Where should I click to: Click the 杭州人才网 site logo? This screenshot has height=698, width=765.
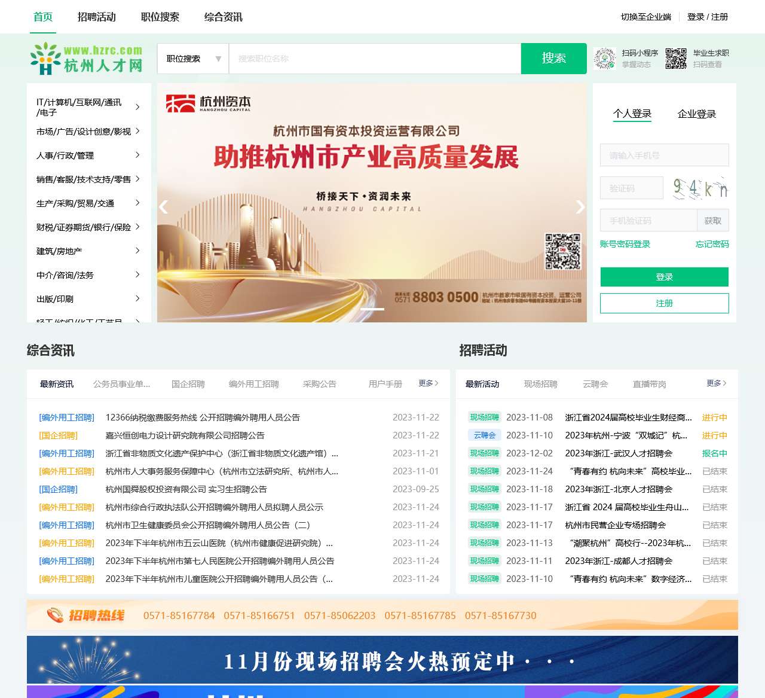[x=86, y=59]
